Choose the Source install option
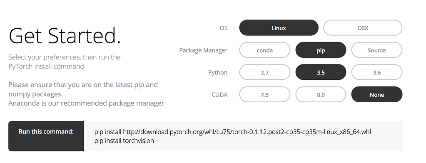426x163 pixels. (377, 50)
